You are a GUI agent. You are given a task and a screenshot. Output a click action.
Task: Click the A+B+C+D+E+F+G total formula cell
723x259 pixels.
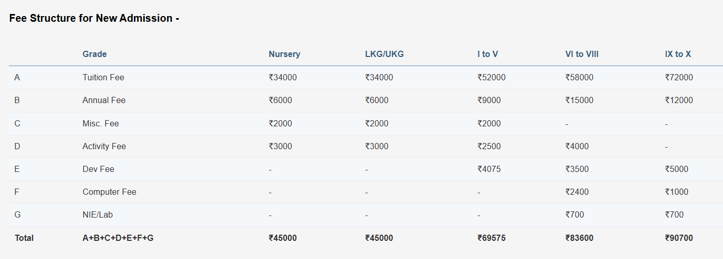click(118, 238)
